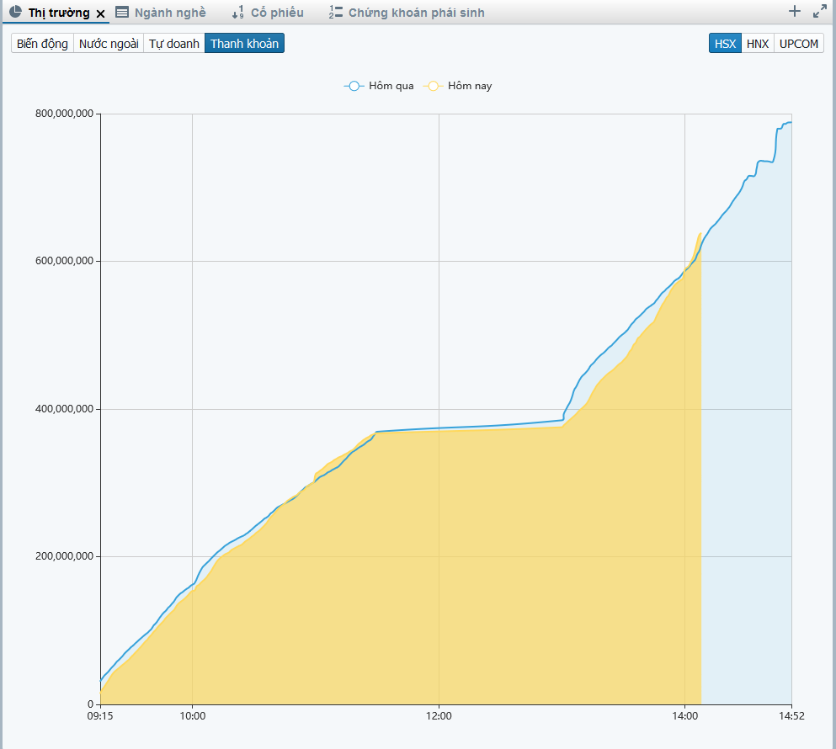Click the 600,000,000 y-axis label

66,262
